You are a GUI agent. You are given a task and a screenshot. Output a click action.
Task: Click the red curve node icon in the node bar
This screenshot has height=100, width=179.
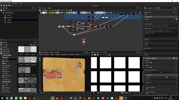click(x=90, y=13)
